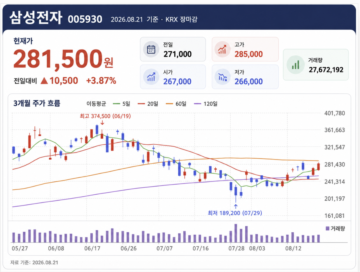Click the 고가 label in its card
The image size is (360, 272).
[240, 45]
